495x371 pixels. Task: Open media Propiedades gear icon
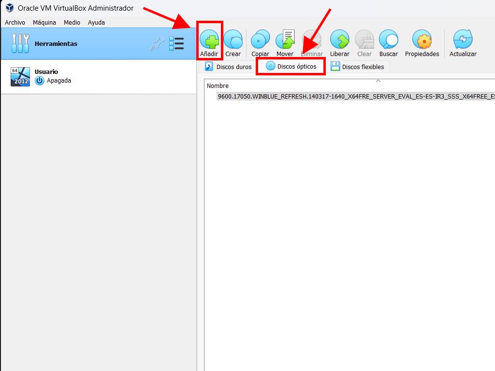tap(422, 40)
